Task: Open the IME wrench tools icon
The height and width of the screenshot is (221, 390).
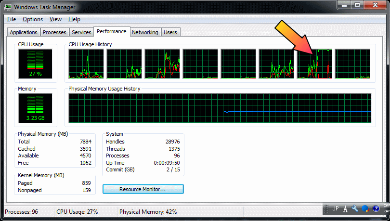Action: [x=355, y=208]
